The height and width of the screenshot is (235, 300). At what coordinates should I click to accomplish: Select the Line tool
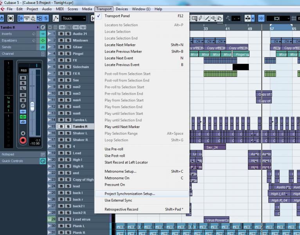(207, 18)
